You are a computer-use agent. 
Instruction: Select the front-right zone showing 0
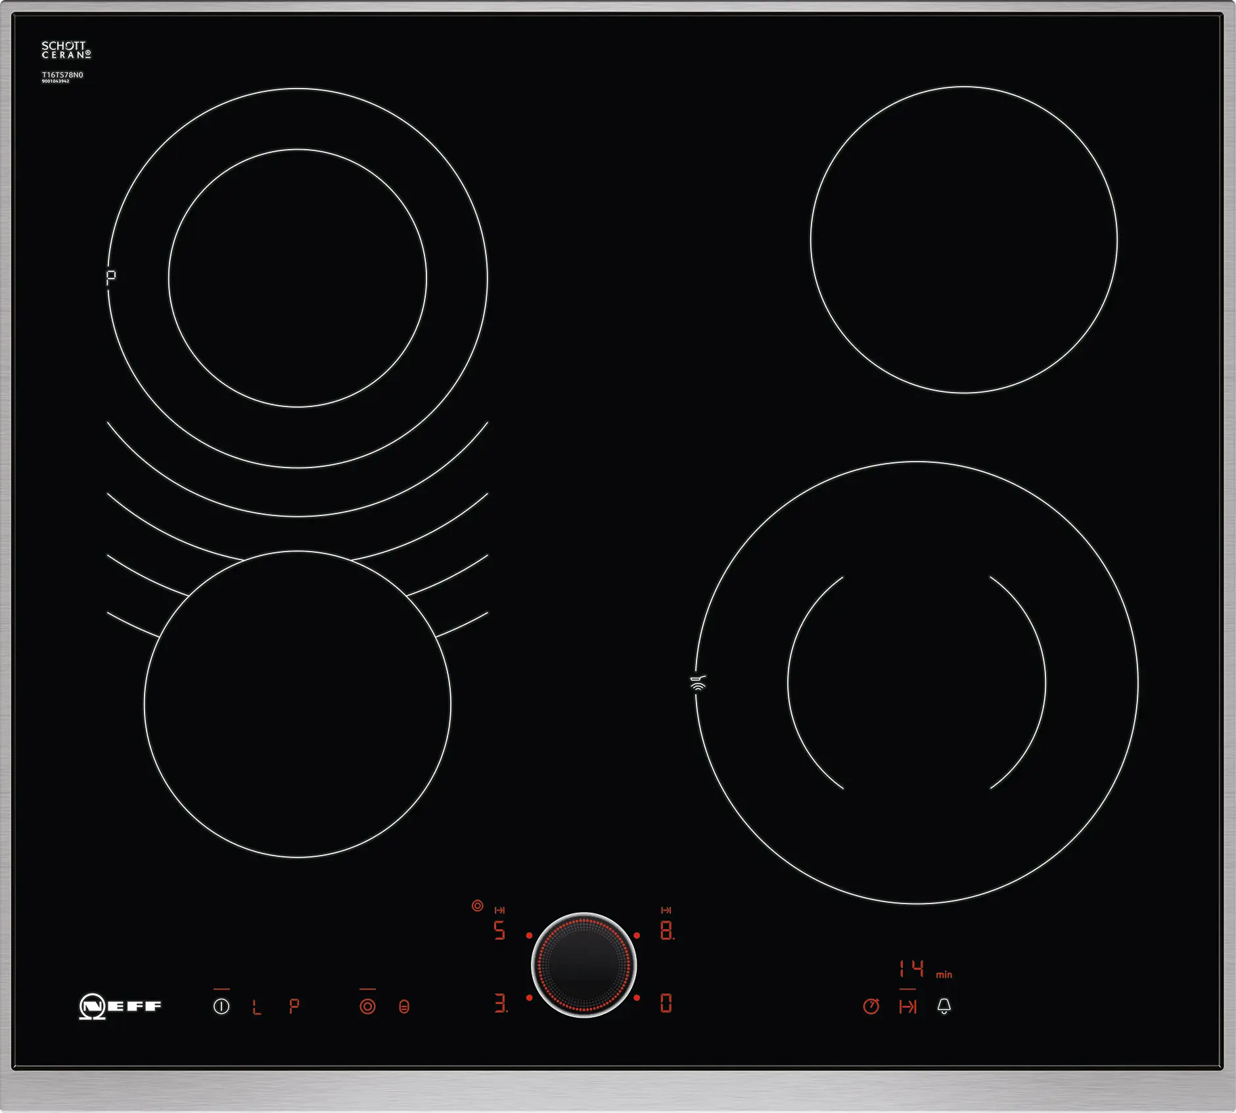pos(666,1003)
